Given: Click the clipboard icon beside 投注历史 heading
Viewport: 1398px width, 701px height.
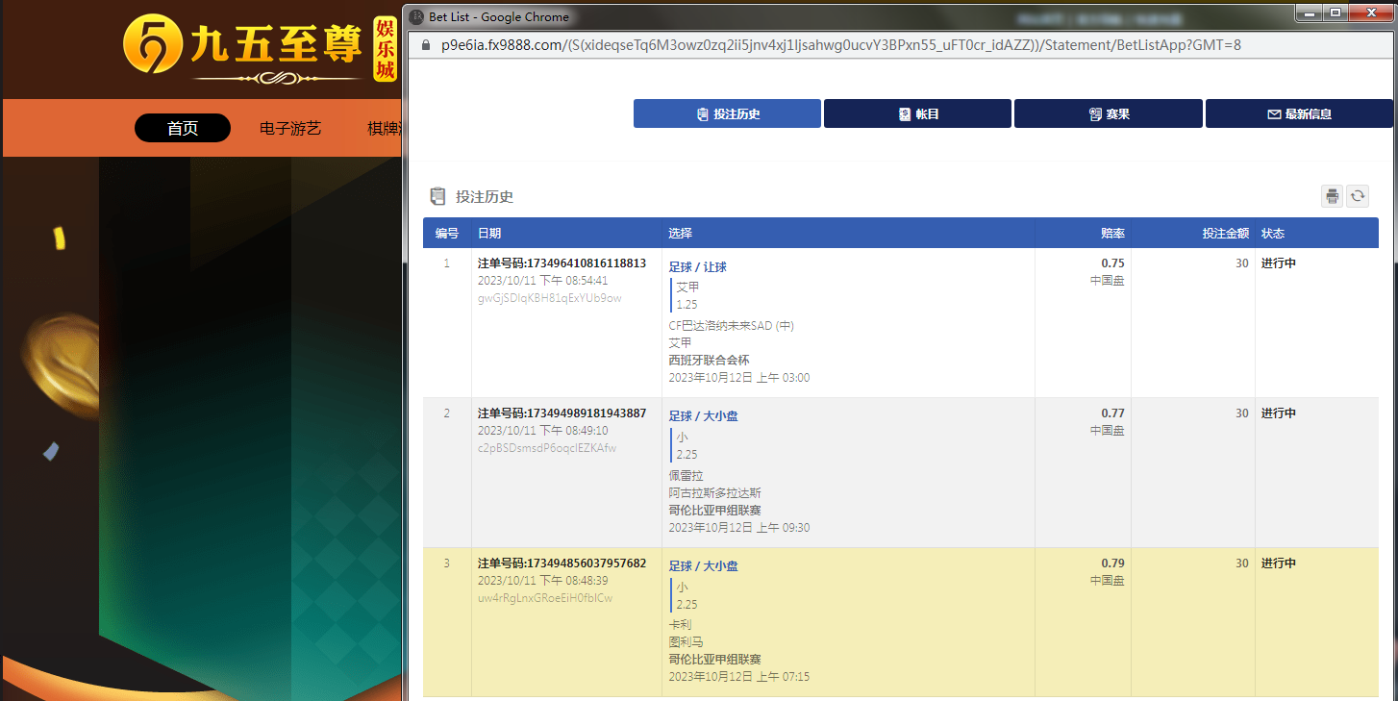Looking at the screenshot, I should pyautogui.click(x=437, y=196).
